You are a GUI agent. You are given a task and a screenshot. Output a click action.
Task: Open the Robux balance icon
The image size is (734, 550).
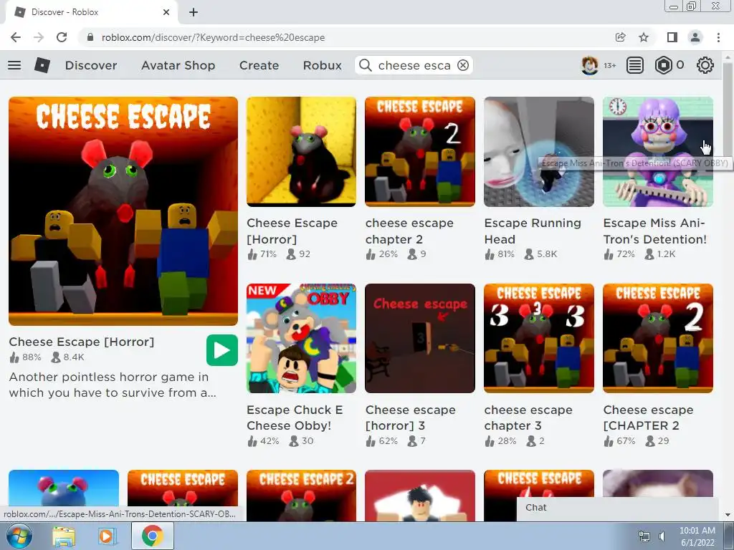(x=663, y=65)
